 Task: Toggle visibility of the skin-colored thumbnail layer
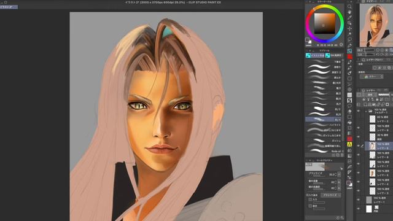coord(358,173)
